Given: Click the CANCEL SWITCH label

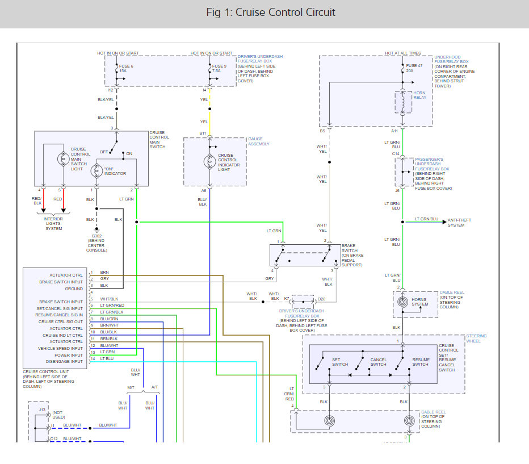Looking at the screenshot, I should (x=379, y=362).
